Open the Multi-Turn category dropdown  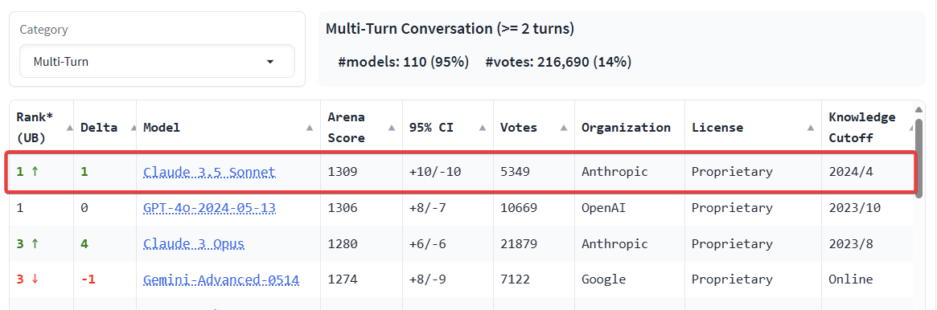[157, 61]
